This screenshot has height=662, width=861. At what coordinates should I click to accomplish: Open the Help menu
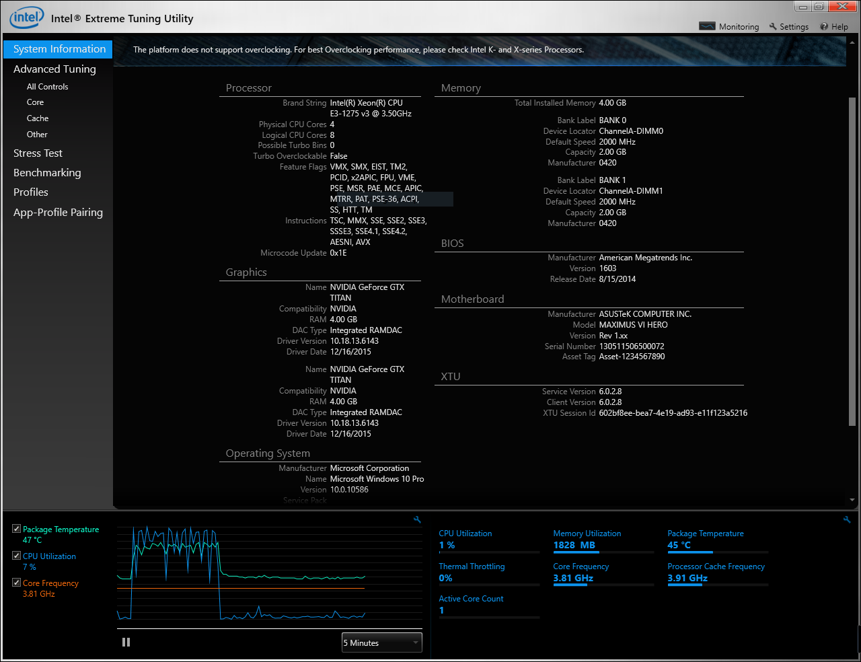pos(834,27)
